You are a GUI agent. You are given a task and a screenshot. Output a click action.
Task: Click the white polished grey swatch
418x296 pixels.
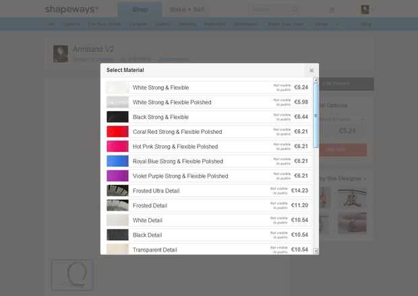pyautogui.click(x=117, y=102)
